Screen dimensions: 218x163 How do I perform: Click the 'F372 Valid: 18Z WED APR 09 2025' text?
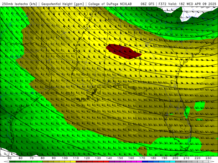187,4
